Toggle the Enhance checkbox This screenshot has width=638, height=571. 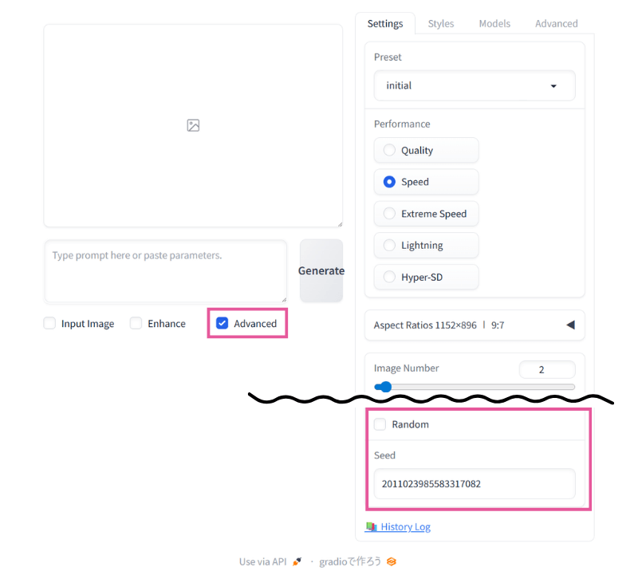136,324
